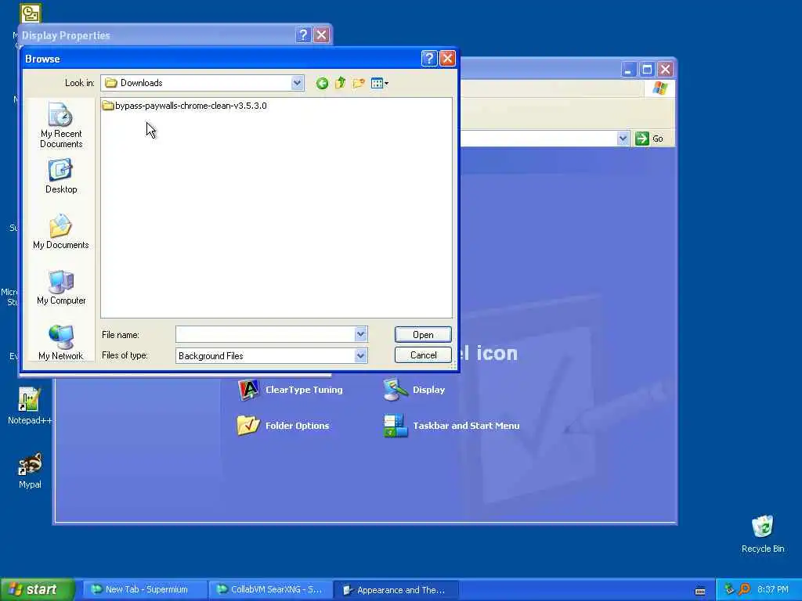Screen dimensions: 802x601
Task: Select bypass-paywalls-chrome-clean-v3.5.3.0 folder
Action: coord(185,106)
